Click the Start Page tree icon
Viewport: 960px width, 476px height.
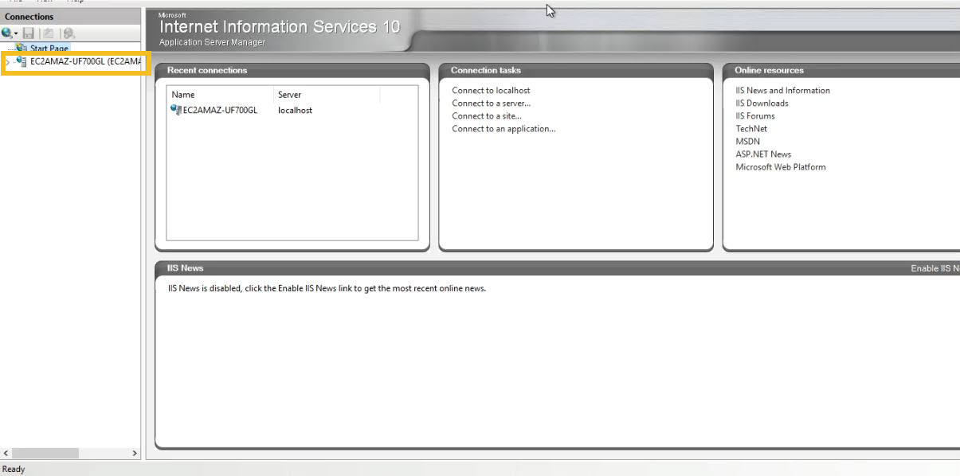pyautogui.click(x=22, y=49)
